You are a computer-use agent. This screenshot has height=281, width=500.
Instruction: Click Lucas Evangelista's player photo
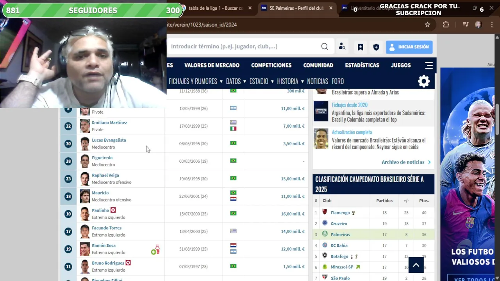85,144
